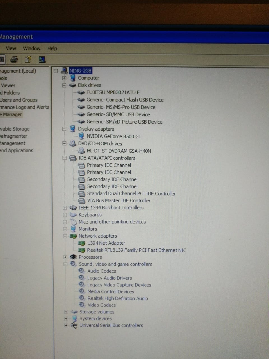
Task: Click the Mice and other pointing devices icon
Action: coord(73,222)
